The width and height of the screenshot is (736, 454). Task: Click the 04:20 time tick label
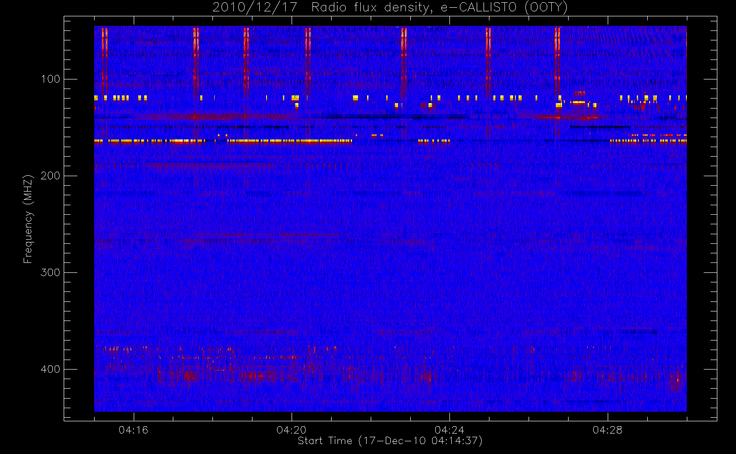[x=291, y=430]
